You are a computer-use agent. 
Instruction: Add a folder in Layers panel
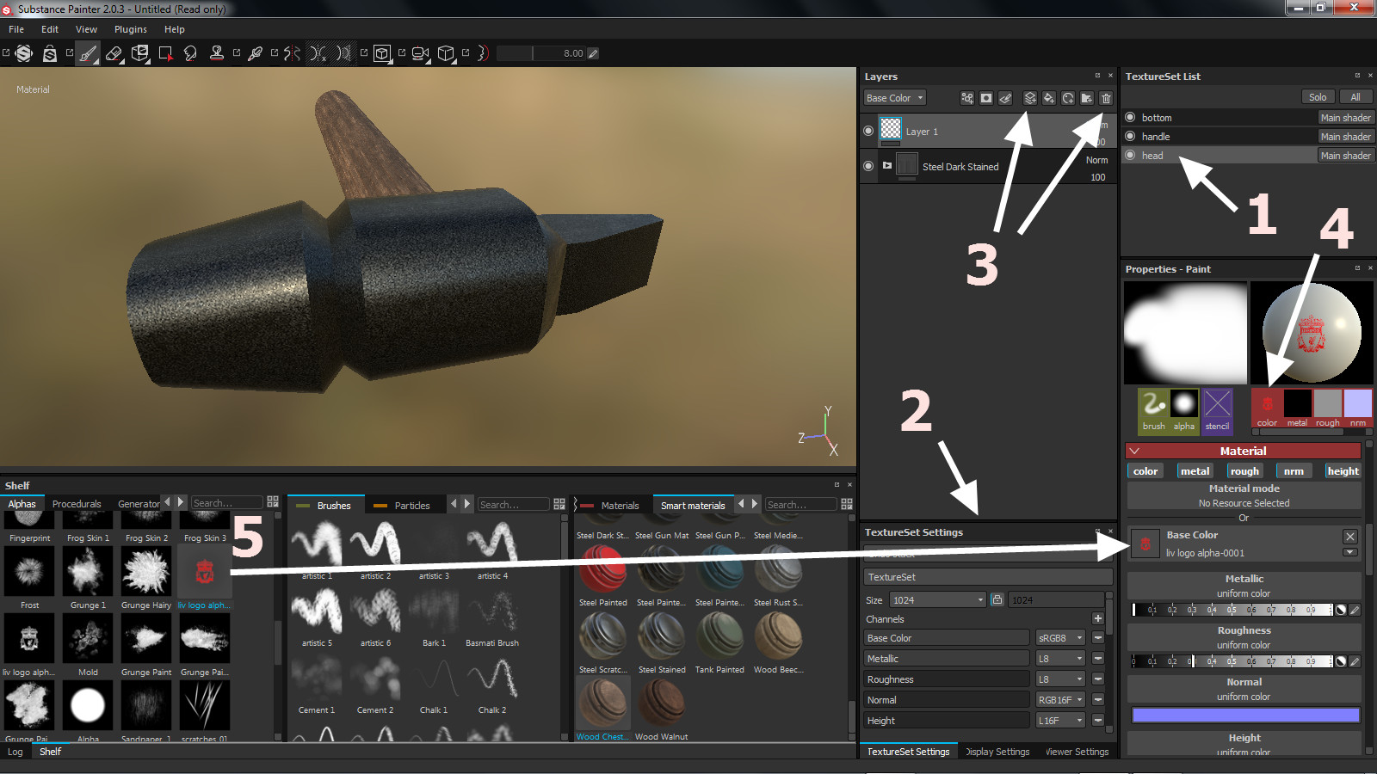[x=1087, y=98]
